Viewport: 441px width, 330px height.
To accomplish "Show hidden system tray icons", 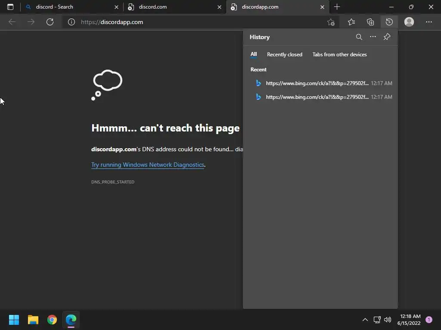I will [365, 320].
